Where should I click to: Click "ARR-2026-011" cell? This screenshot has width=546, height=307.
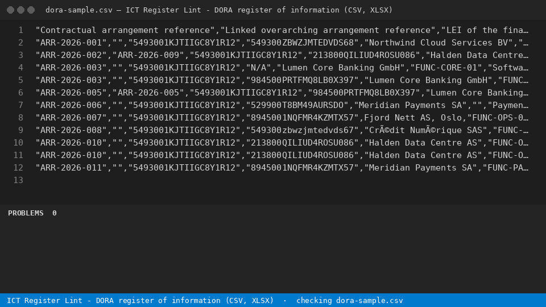click(x=71, y=168)
